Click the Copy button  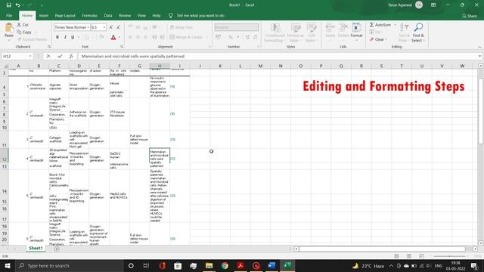click(x=24, y=32)
